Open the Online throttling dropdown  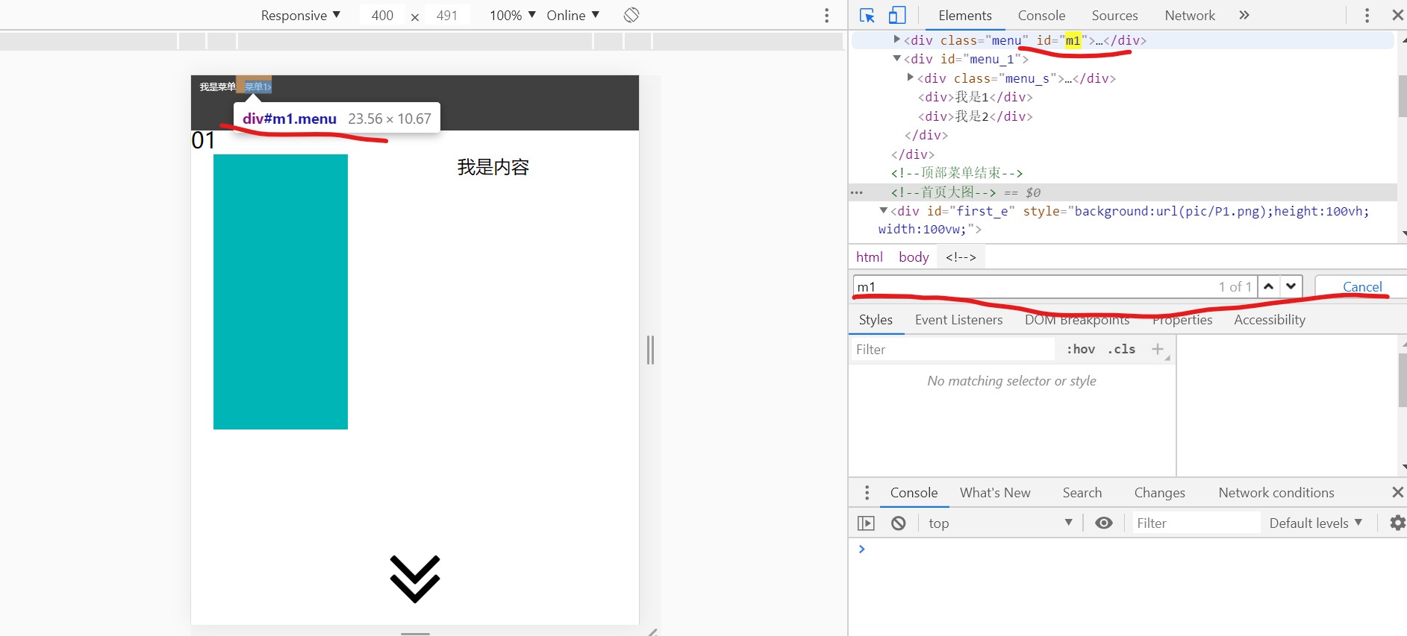point(573,16)
